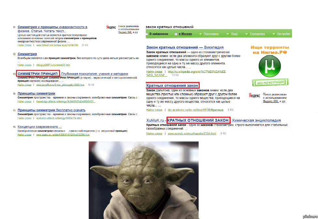Open 'Симметрия и принципы инвариантности' result
Screen dimensions: 318x219
pyautogui.click(x=52, y=29)
